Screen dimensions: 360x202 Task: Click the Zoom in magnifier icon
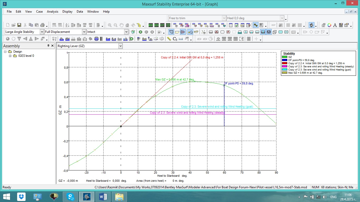tap(110, 25)
